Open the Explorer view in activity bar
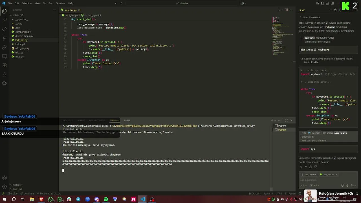 [5, 11]
